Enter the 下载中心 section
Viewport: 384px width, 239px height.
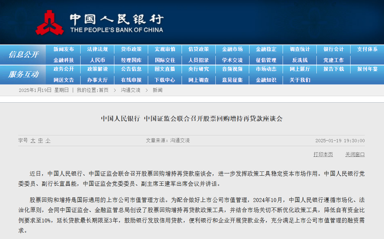pos(165,80)
